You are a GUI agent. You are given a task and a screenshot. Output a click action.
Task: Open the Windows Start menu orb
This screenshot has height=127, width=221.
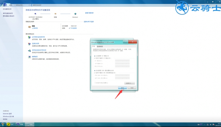(2, 125)
